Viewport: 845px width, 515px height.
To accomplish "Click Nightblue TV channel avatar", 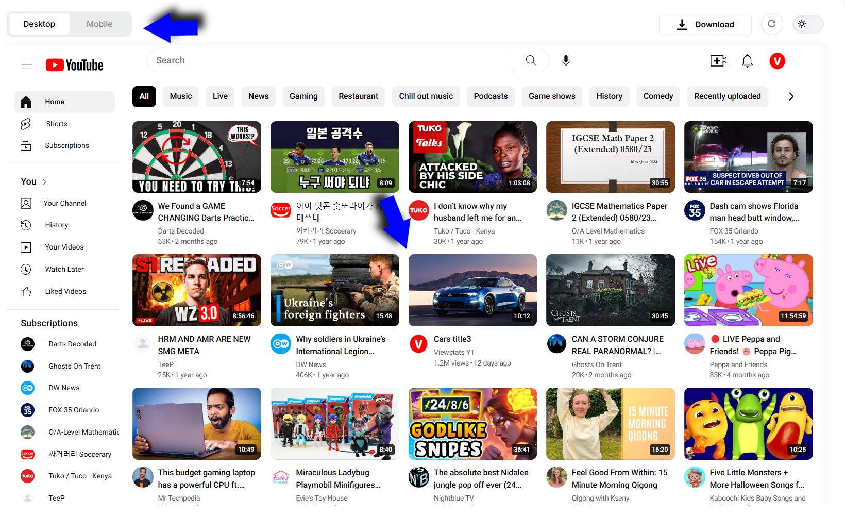I will 419,477.
